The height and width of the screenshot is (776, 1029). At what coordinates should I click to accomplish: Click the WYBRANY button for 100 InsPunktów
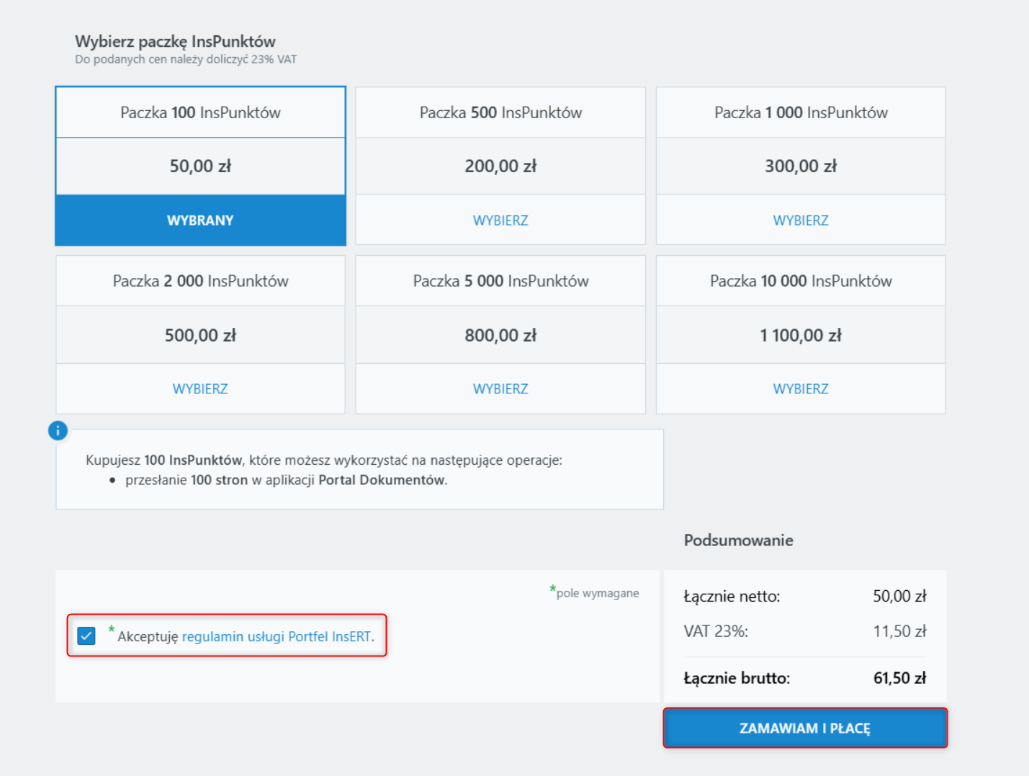click(200, 220)
